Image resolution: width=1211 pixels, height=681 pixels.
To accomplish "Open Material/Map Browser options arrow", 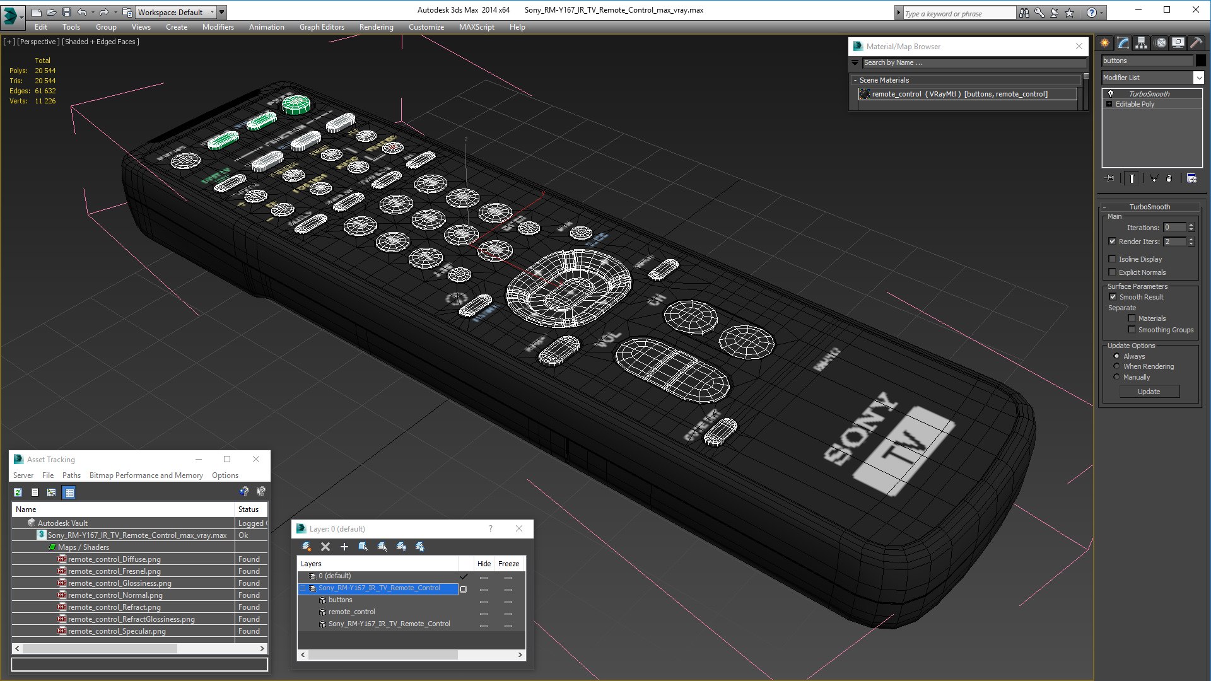I will (855, 62).
